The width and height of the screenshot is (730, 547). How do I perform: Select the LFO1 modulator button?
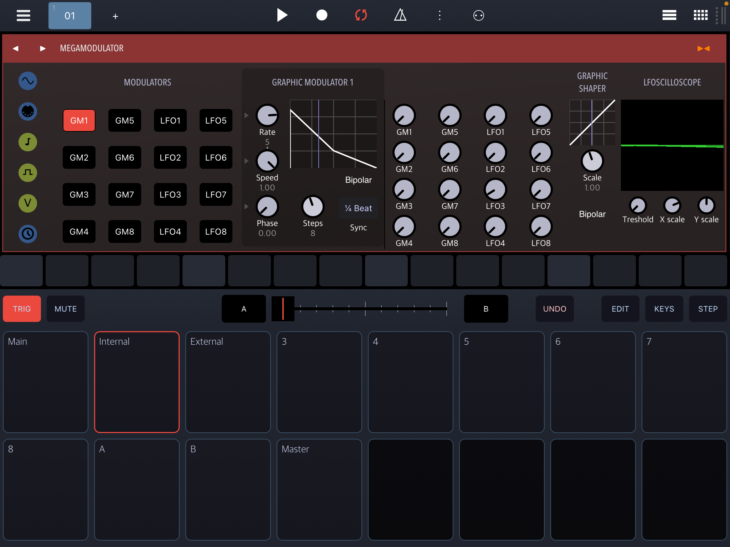coord(170,120)
